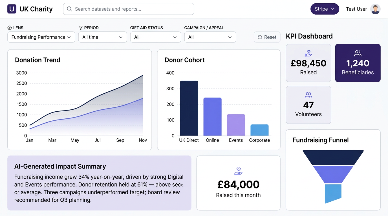This screenshot has width=388, height=216.
Task: Click the hand-heart icon above £98,450 Raised
Action: [x=308, y=53]
